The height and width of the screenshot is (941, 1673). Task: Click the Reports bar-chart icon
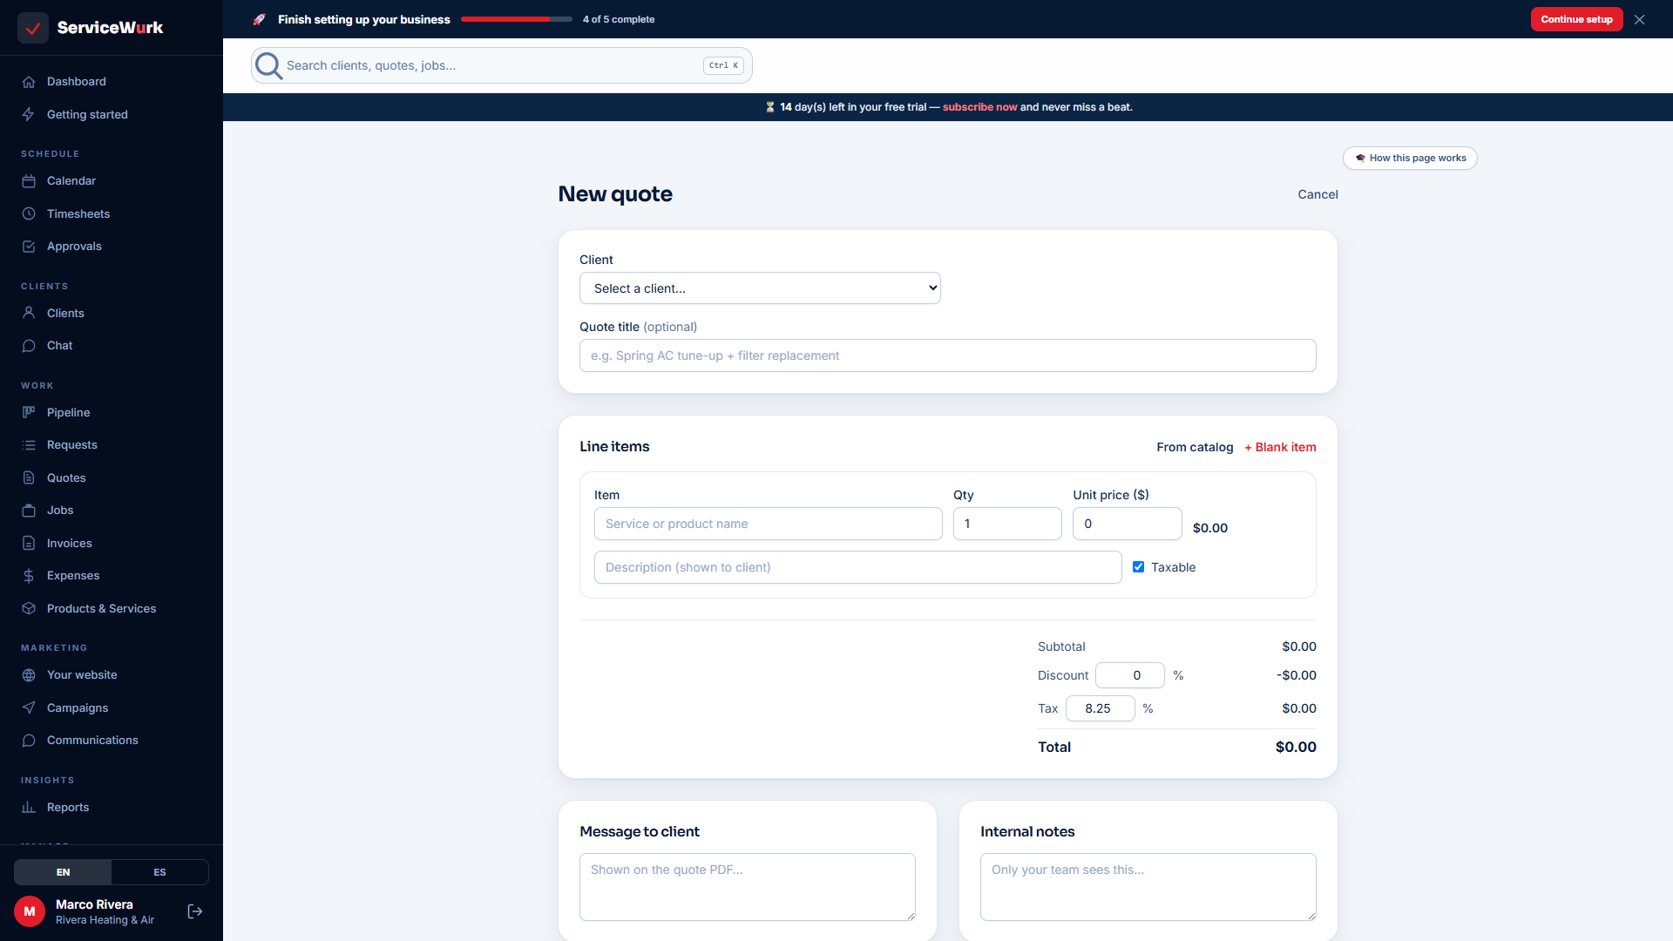tap(29, 807)
